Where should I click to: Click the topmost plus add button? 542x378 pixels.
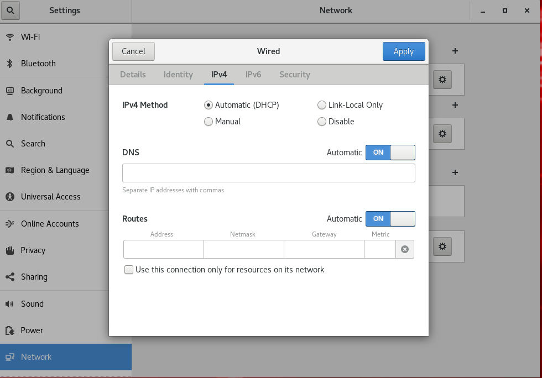(x=455, y=51)
